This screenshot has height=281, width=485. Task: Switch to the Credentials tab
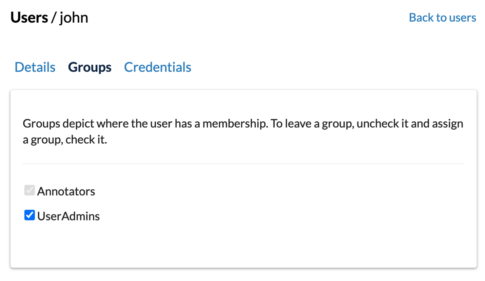(x=158, y=67)
